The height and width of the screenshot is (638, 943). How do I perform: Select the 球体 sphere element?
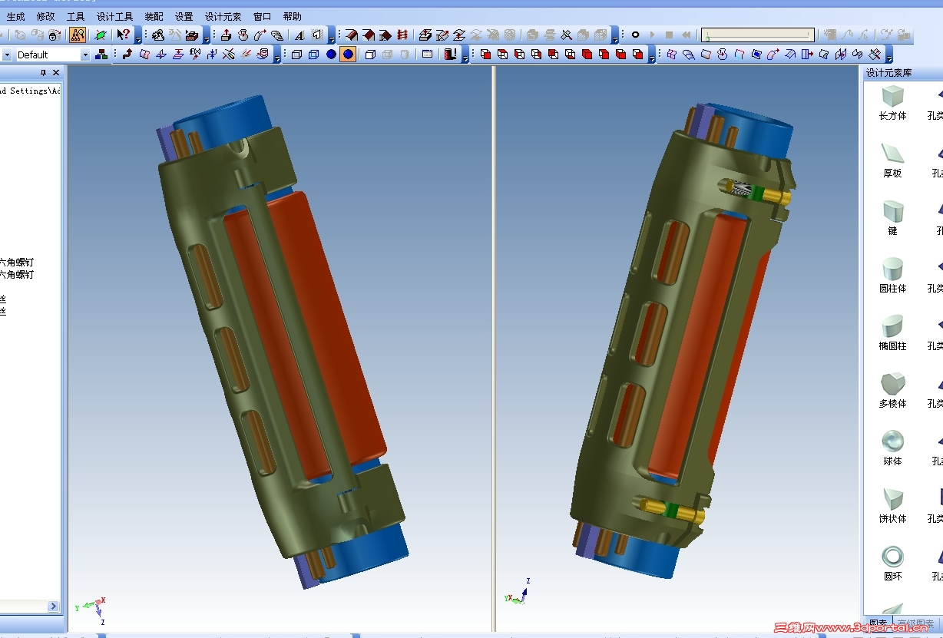(892, 448)
